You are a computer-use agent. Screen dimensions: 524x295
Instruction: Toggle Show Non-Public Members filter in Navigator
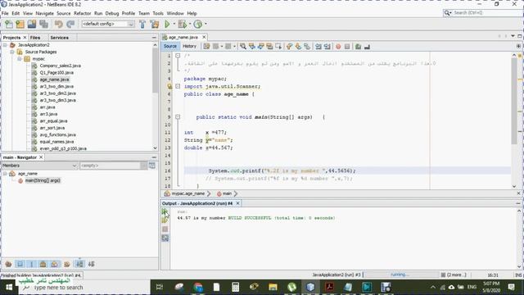click(43, 264)
